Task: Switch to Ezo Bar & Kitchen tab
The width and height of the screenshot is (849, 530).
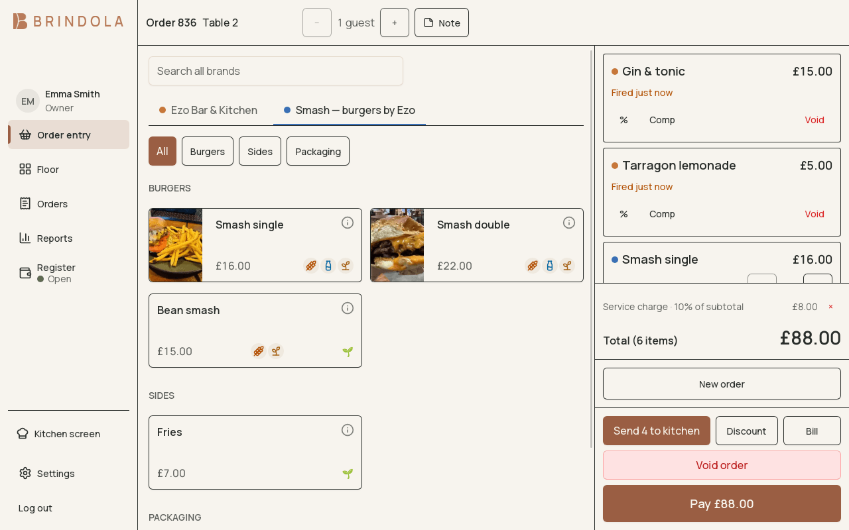Action: (x=208, y=110)
